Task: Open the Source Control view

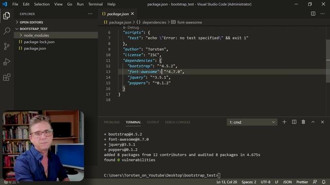Action: [x=7, y=46]
